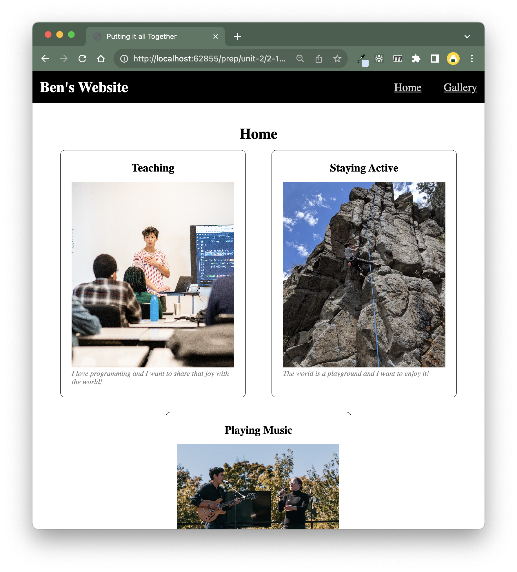Activate the eyedropper color picker extension

[x=362, y=60]
